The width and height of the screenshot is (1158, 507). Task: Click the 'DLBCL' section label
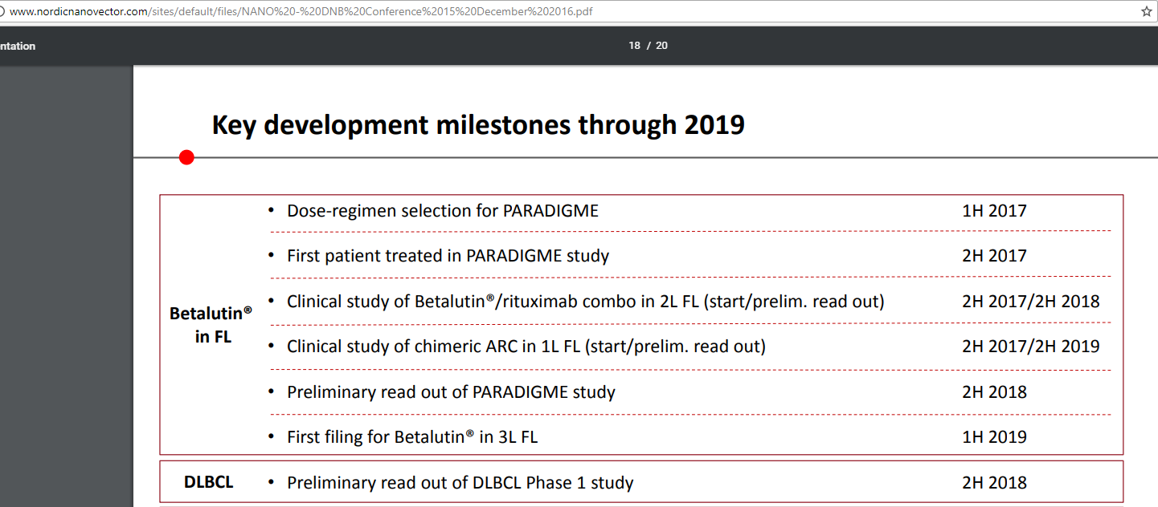click(x=209, y=482)
